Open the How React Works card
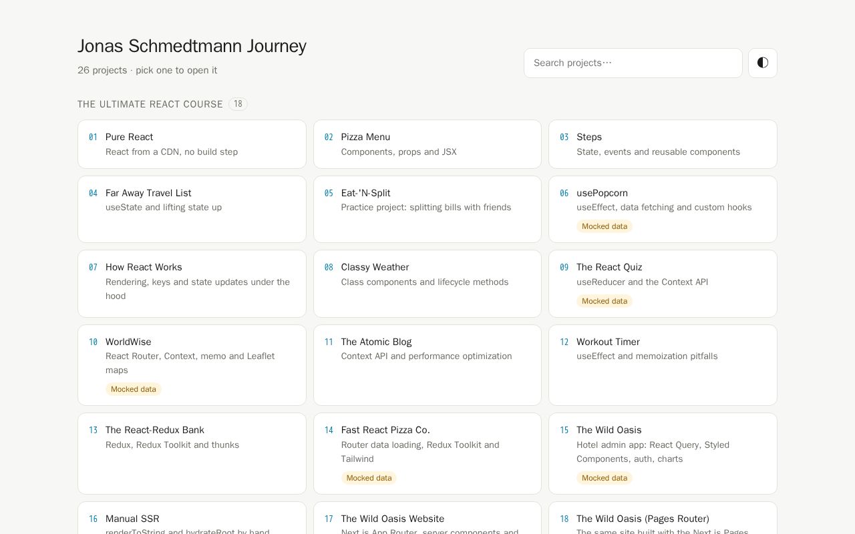Image resolution: width=855 pixels, height=534 pixels. tap(192, 284)
